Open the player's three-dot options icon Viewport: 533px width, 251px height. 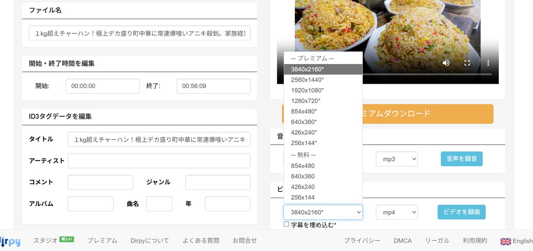coord(488,63)
